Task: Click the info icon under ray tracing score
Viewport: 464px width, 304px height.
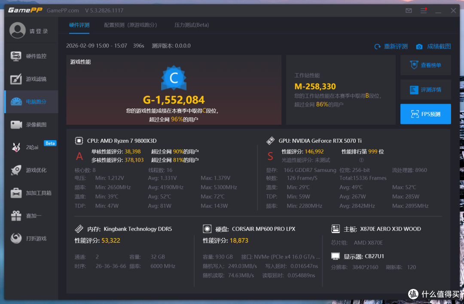Action: pyautogui.click(x=361, y=160)
